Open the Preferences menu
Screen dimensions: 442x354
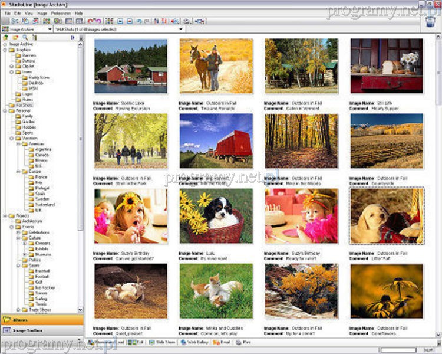coord(60,12)
